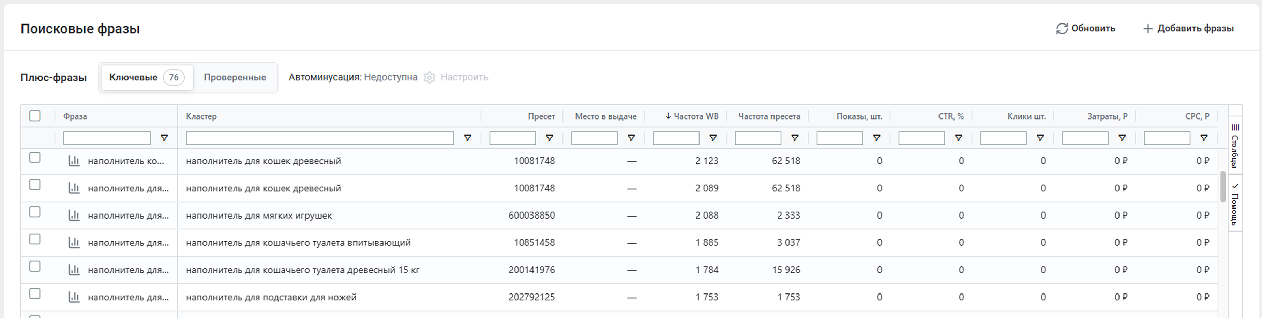Viewport: 1262px width, 318px height.
Task: Open chart icon for подставки для ножей row
Action: click(x=74, y=297)
